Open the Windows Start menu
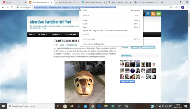This screenshot has width=190, height=109. [3, 106]
